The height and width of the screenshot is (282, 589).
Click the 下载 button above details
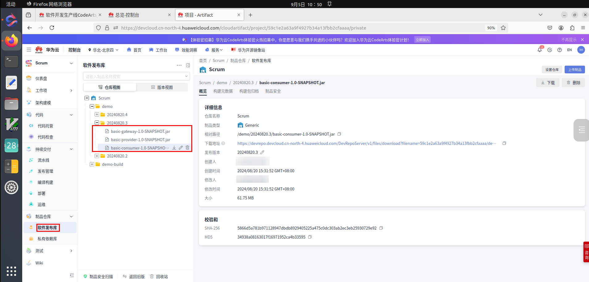tap(548, 83)
